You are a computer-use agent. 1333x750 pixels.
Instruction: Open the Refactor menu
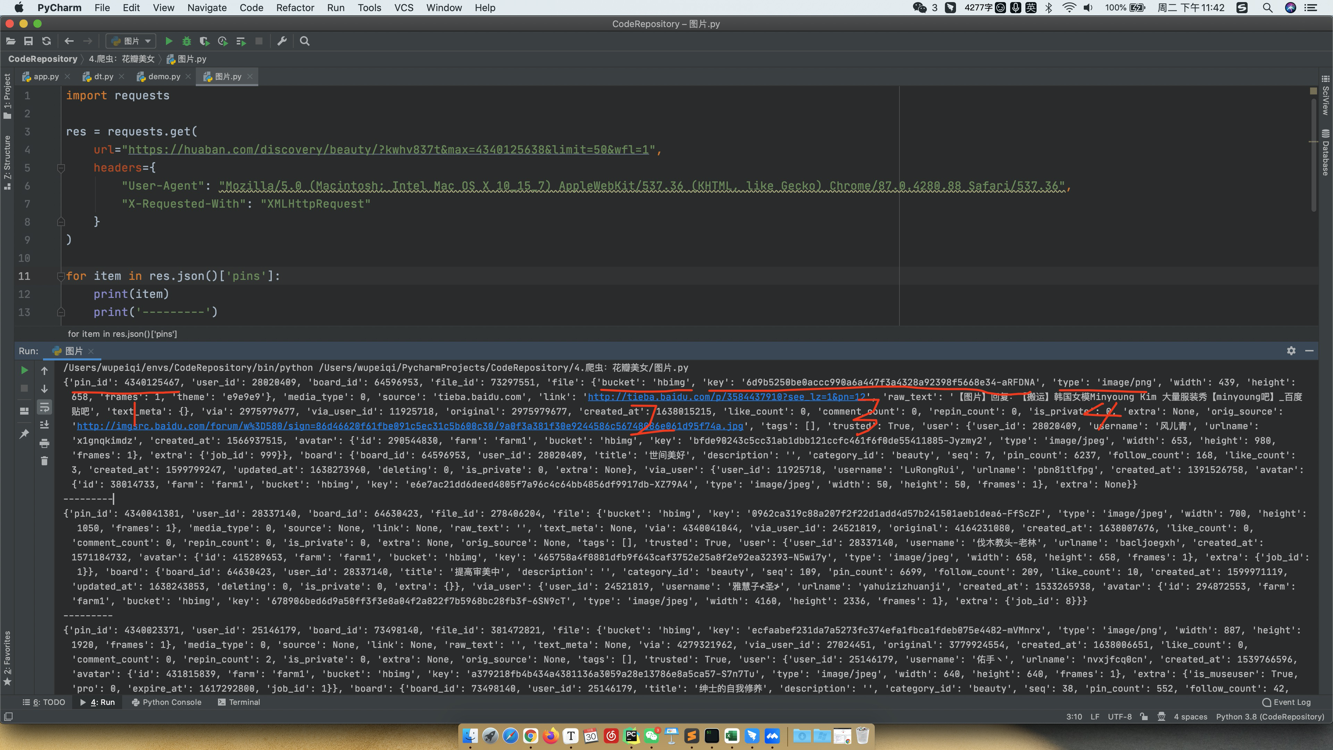pyautogui.click(x=295, y=7)
